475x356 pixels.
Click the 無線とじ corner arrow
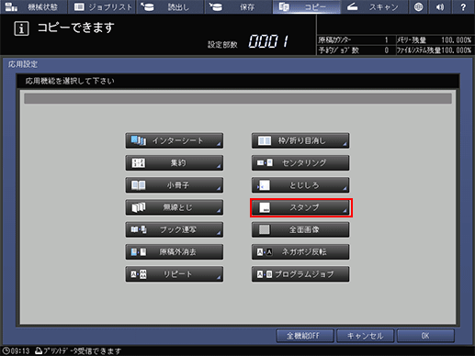(219, 210)
